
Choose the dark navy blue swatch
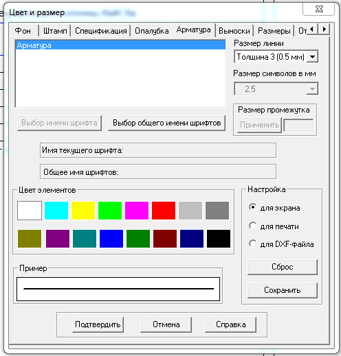(x=192, y=239)
